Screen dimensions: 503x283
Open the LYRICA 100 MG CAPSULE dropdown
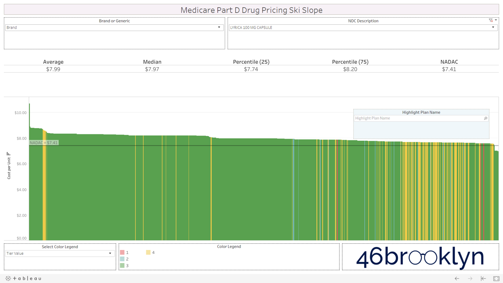click(x=363, y=28)
